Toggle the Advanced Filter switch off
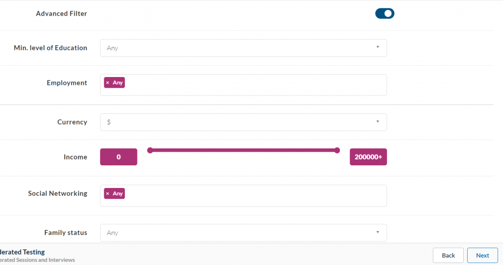The image size is (503, 265). (x=385, y=14)
